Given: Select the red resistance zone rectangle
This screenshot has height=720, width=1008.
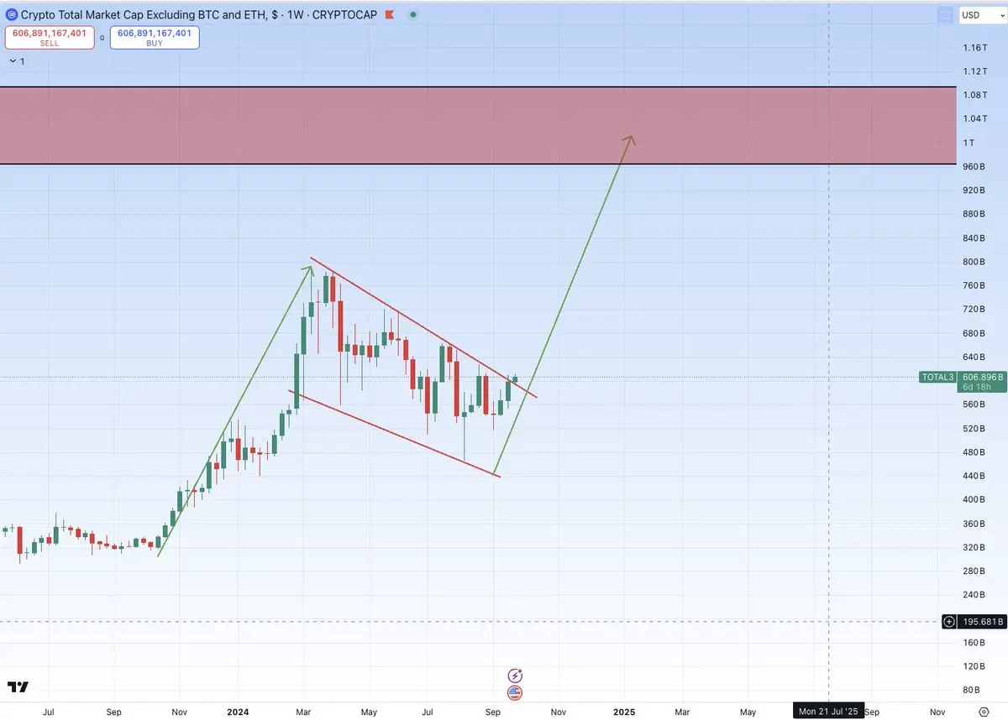Looking at the screenshot, I should point(477,125).
